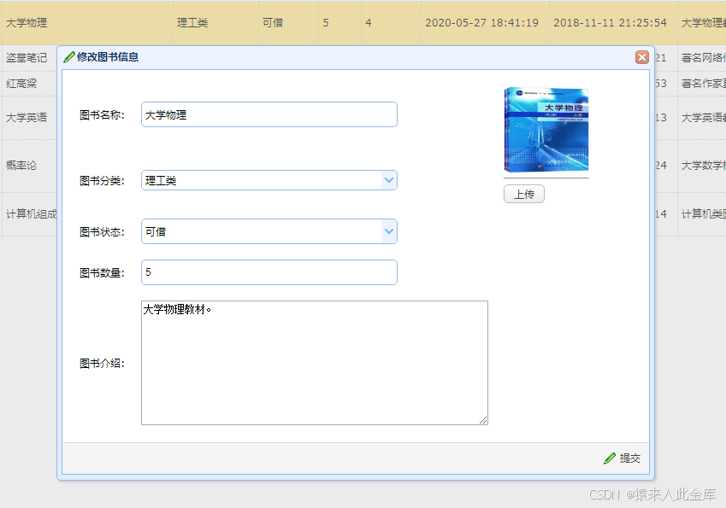Image resolution: width=726 pixels, height=508 pixels.
Task: Click the 提交 submit button
Action: point(623,458)
